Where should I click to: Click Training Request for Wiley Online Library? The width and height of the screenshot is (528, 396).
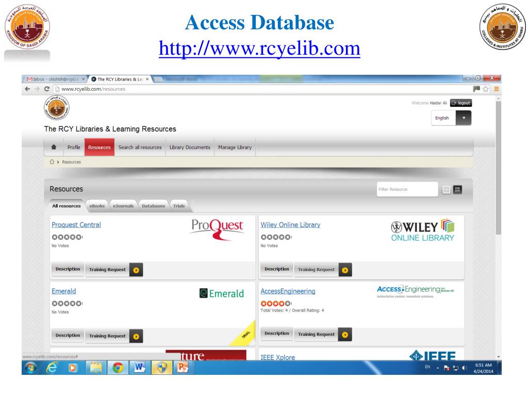pyautogui.click(x=317, y=270)
